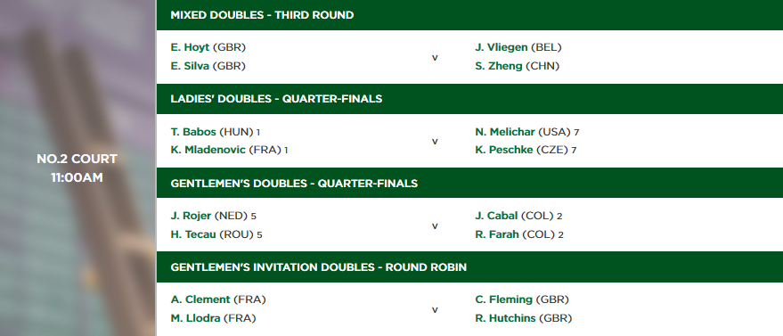Open E. Silva player link

click(190, 66)
